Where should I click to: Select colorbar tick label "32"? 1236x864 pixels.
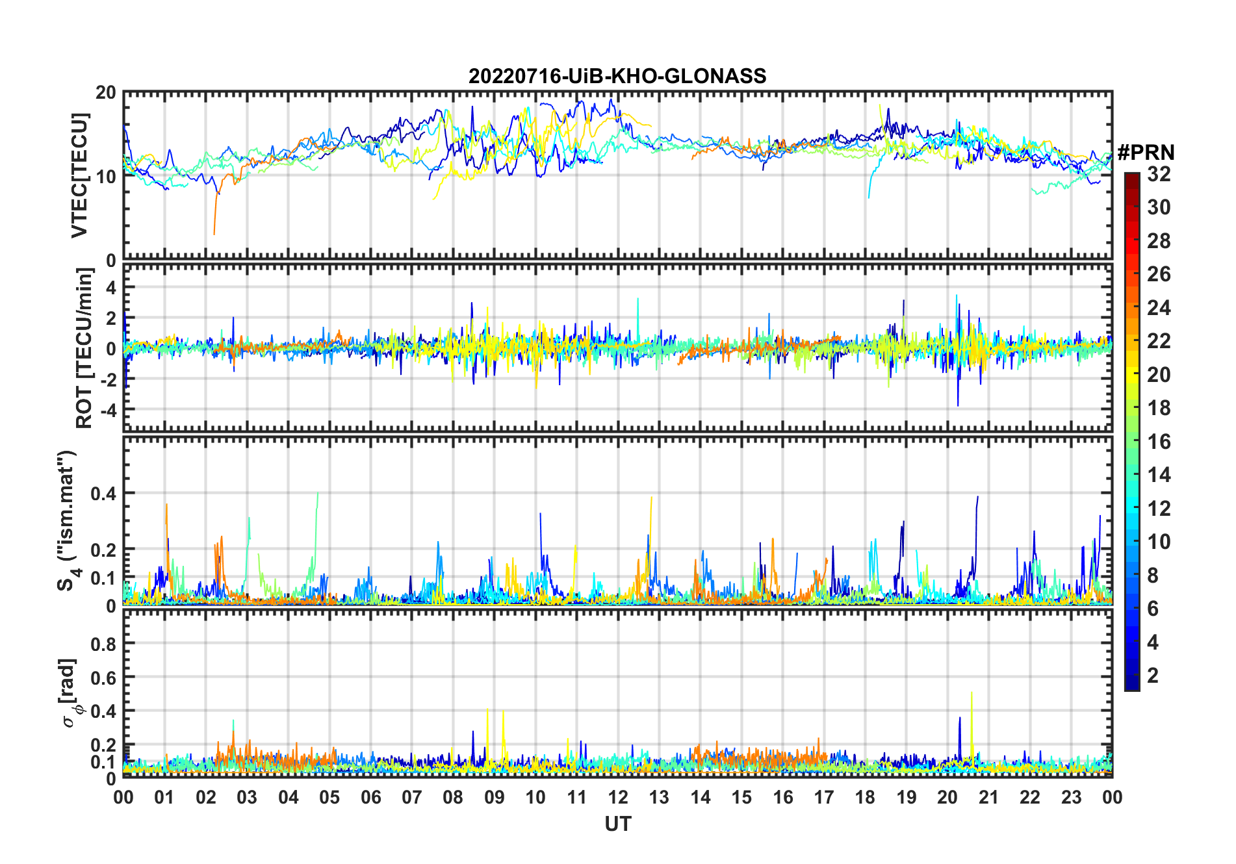[x=1159, y=173]
